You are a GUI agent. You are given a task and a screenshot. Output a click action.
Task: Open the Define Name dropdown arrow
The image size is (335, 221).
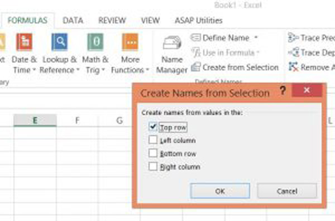pos(256,37)
